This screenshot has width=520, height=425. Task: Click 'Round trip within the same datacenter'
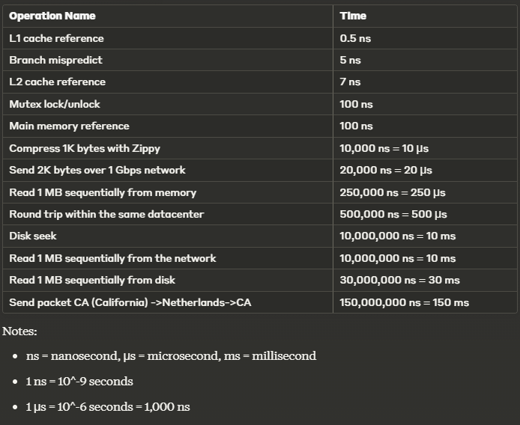106,214
